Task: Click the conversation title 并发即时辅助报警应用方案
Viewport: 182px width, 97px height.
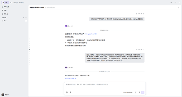Action: [37, 8]
